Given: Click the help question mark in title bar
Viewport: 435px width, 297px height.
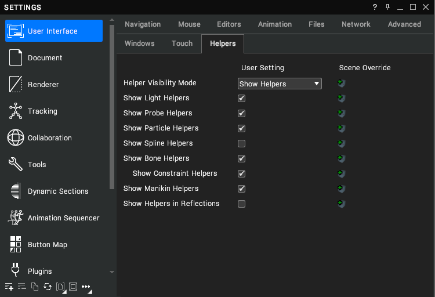Looking at the screenshot, I should pyautogui.click(x=375, y=7).
